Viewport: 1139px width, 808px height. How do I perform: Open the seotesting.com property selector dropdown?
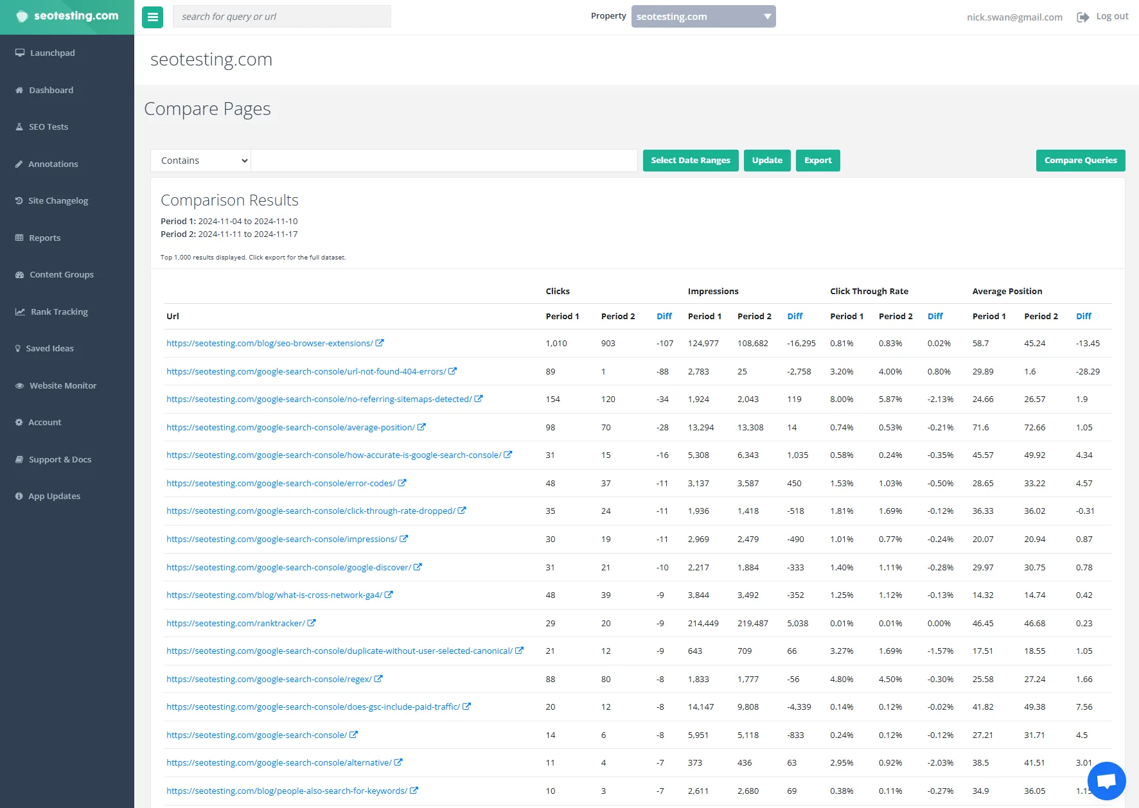tap(703, 16)
